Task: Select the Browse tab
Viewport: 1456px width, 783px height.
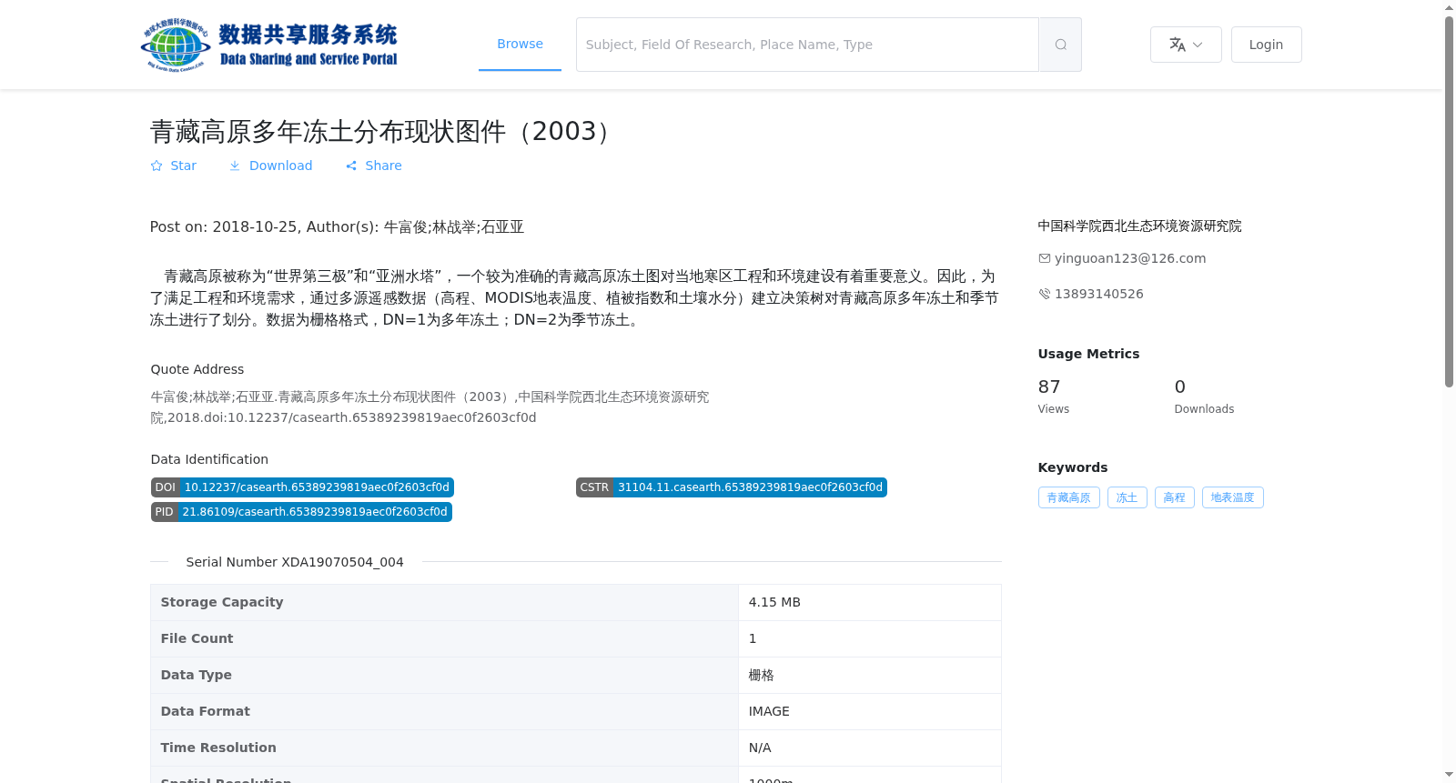Action: pos(520,44)
